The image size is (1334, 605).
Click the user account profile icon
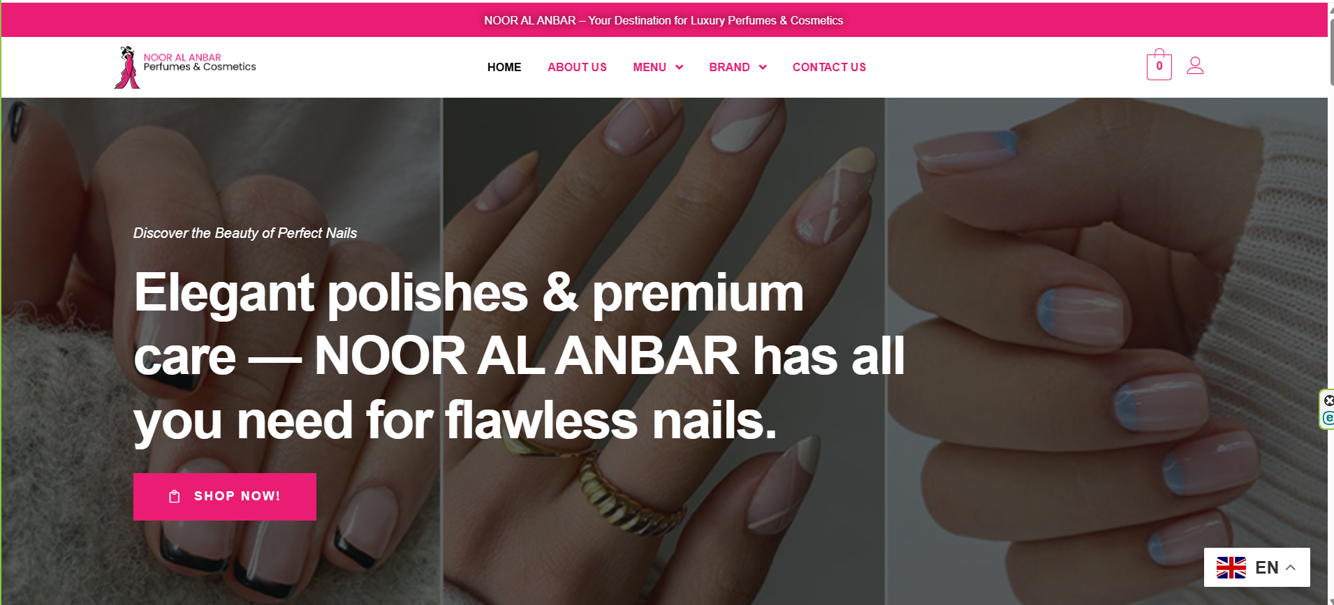1195,66
